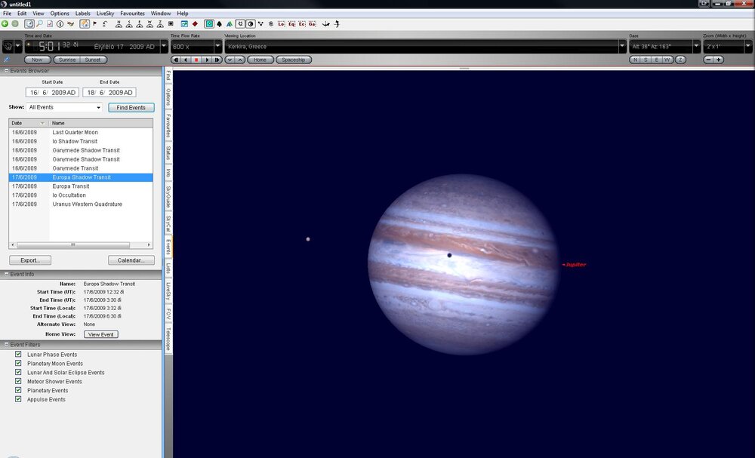Disable the Meteor Shower Events filter
Screen dimensions: 755x458
pyautogui.click(x=18, y=381)
